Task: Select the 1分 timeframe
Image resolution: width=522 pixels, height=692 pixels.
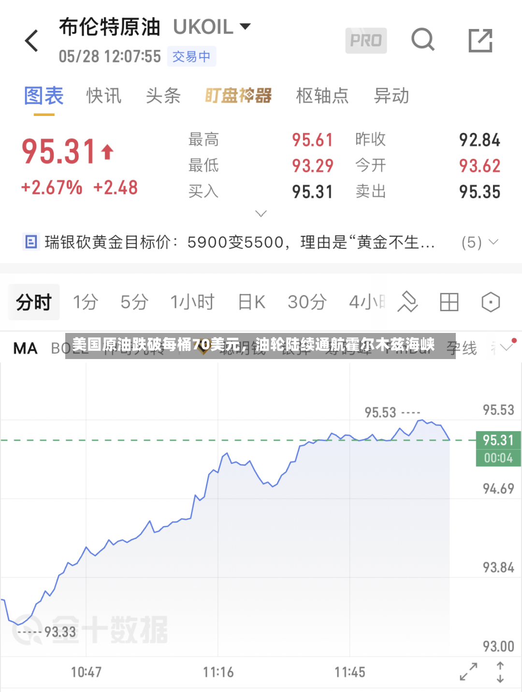Action: click(x=86, y=303)
